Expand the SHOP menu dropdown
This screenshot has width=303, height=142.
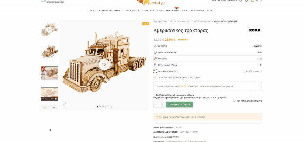coord(92,10)
